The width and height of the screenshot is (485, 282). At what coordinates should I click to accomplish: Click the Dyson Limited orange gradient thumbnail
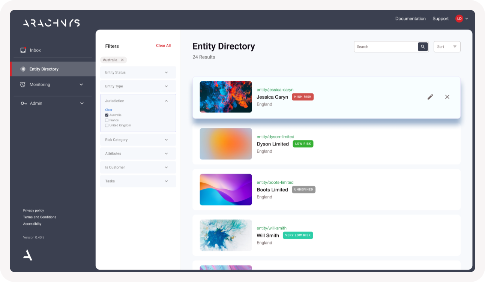(226, 144)
